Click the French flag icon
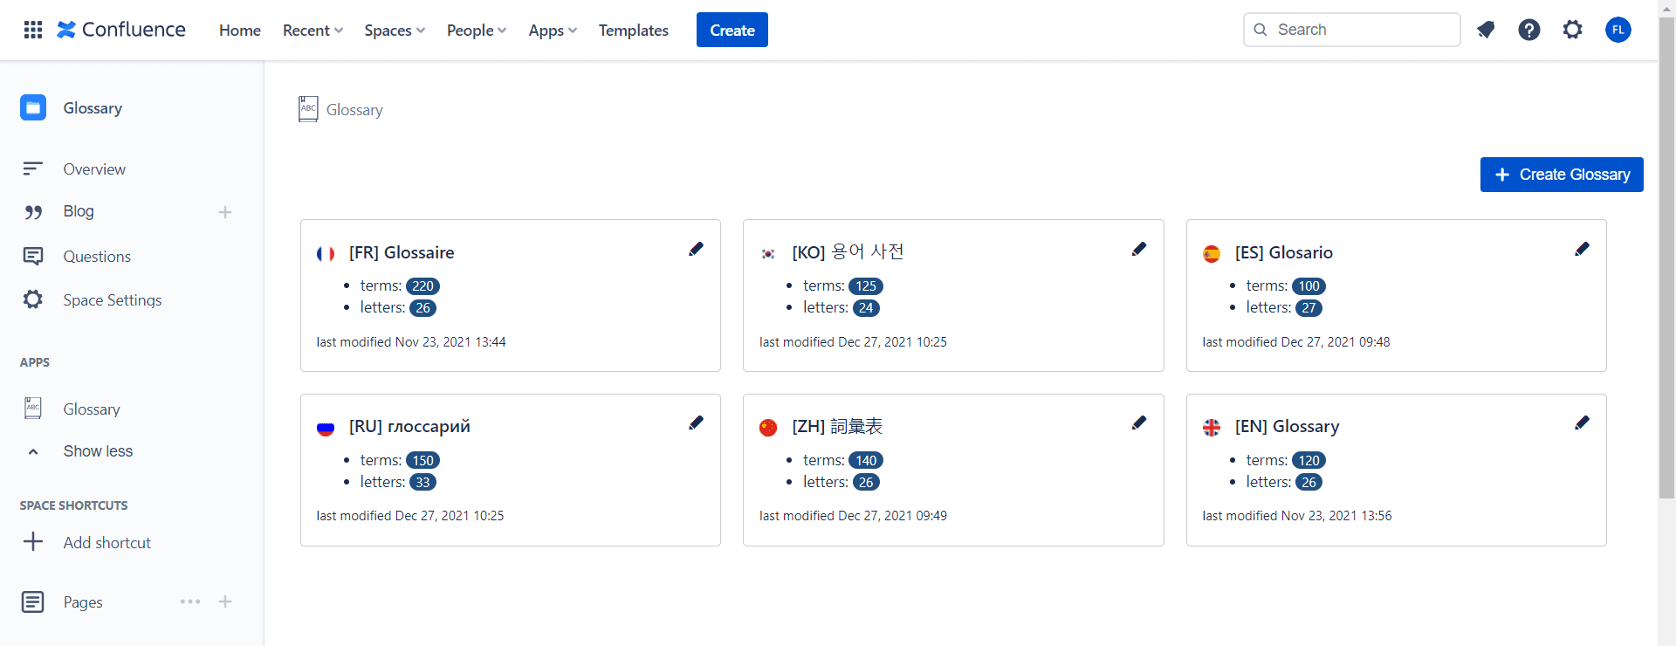 click(x=326, y=254)
